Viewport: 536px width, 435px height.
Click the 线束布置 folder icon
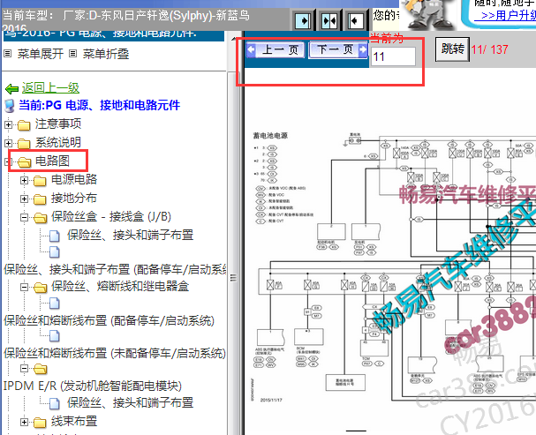(40, 423)
